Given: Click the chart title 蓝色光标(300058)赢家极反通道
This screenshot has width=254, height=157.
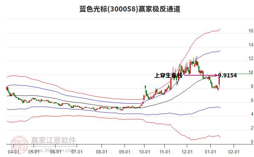Looking at the screenshot, I should pos(130,9).
